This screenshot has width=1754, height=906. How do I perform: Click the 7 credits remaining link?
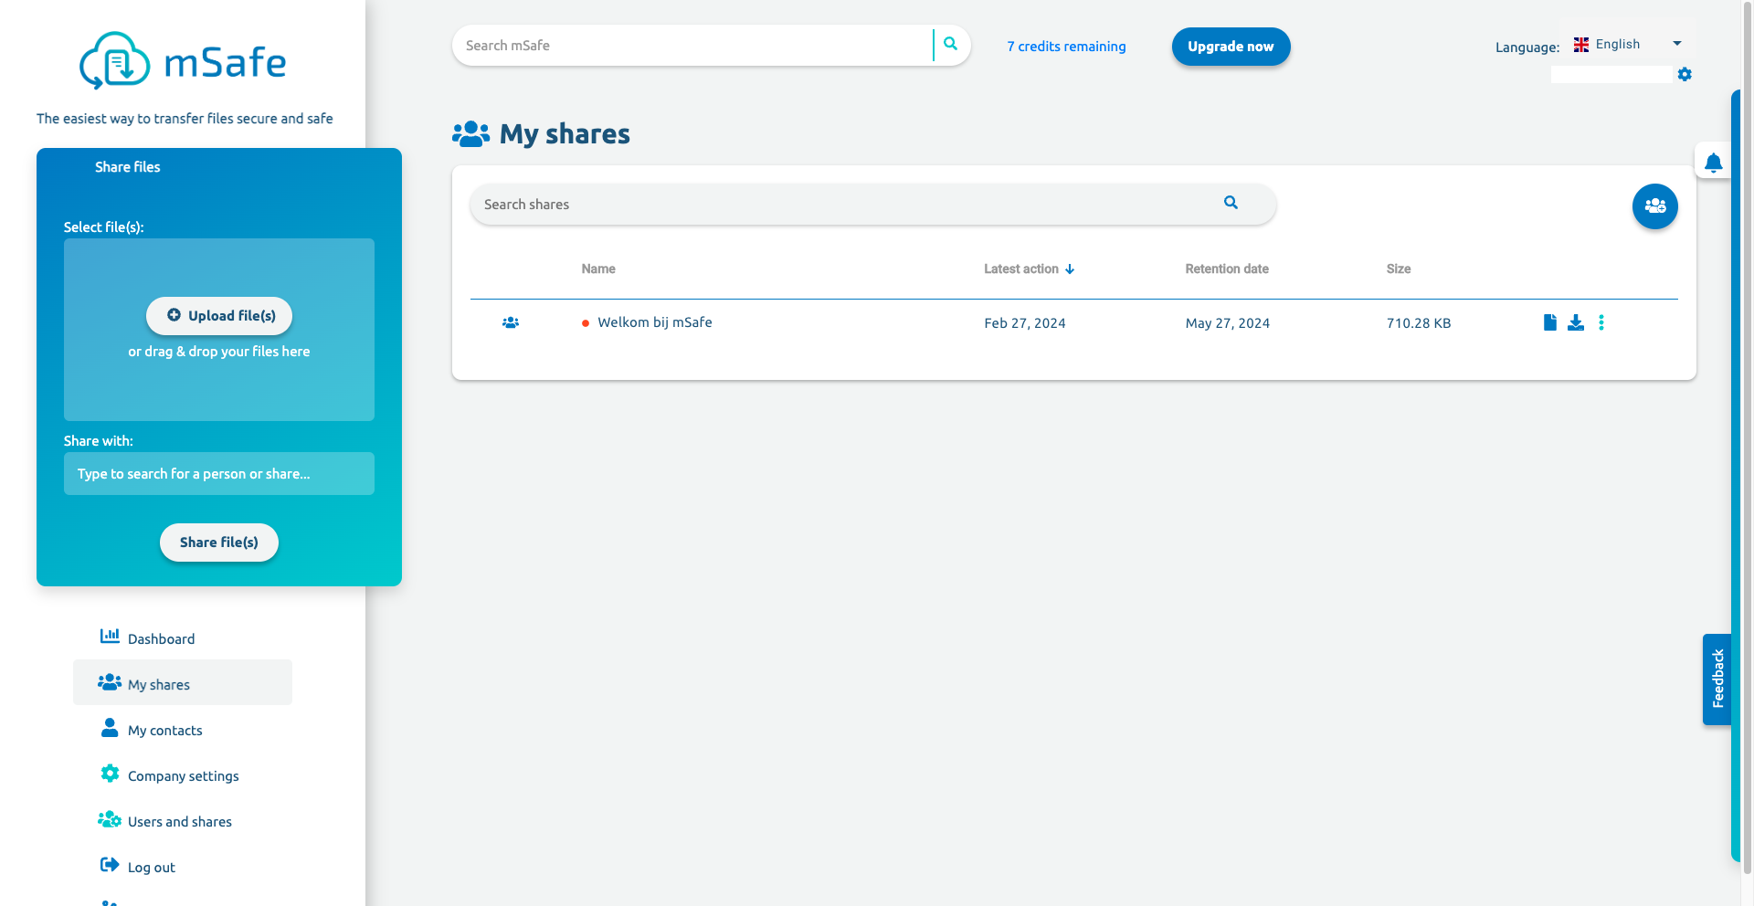(1066, 46)
